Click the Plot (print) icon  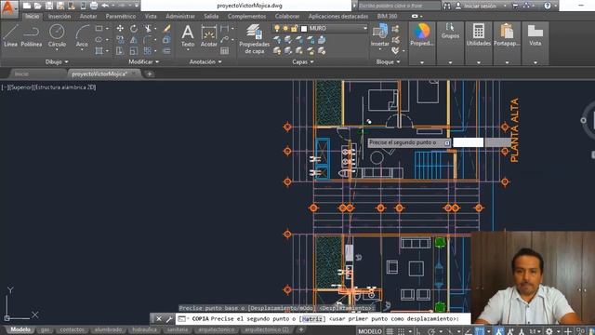(94, 6)
